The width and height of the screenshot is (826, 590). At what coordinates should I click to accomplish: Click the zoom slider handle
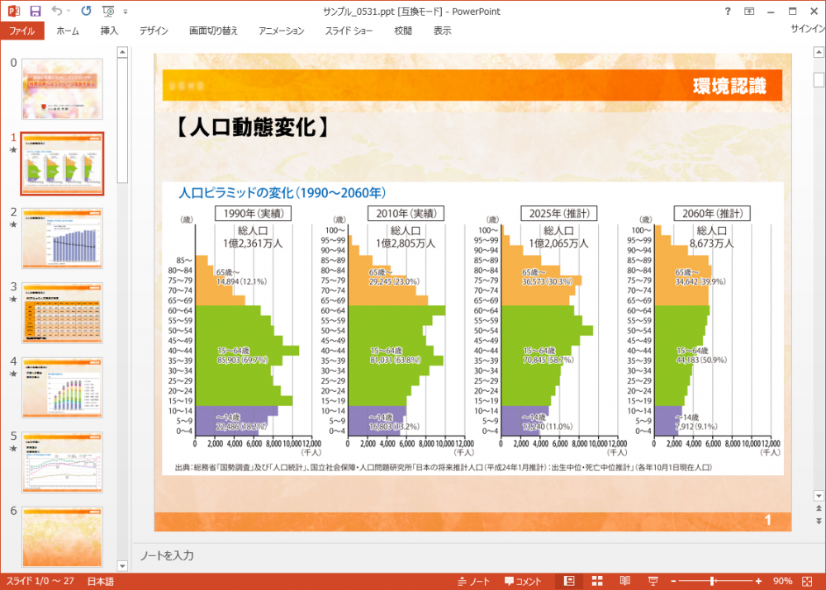click(x=712, y=581)
